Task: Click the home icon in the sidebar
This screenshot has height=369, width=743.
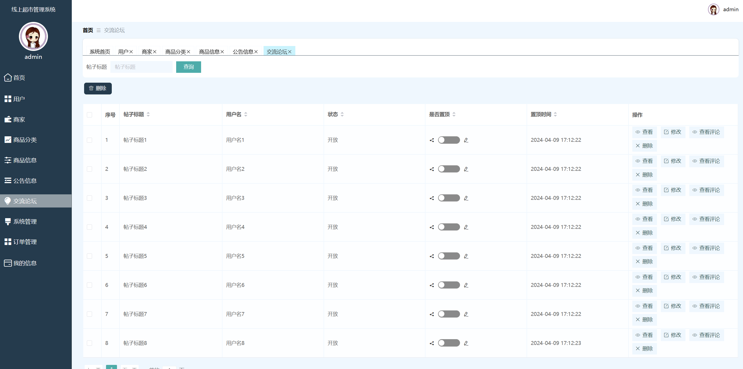Action: (x=8, y=77)
